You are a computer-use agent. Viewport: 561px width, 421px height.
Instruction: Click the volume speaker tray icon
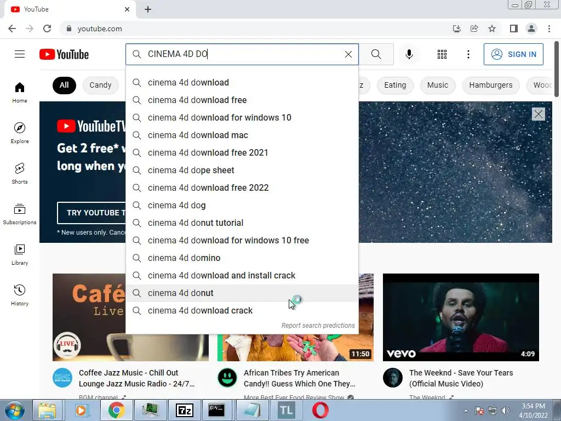(506, 411)
